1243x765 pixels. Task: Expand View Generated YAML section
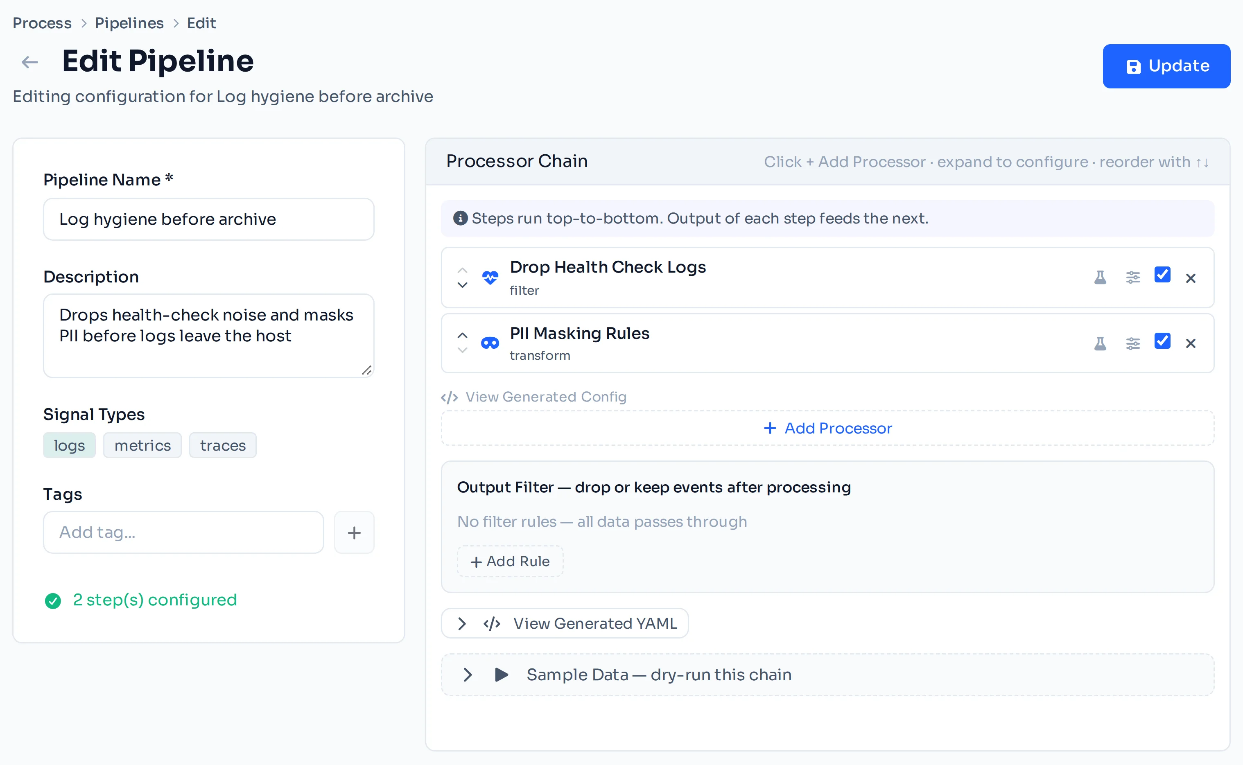[x=564, y=624]
